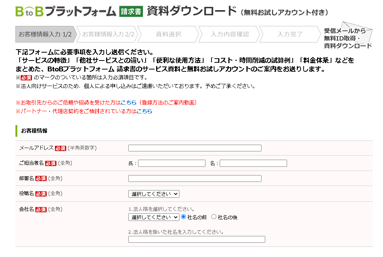The image size is (383, 257).
Task: Click the 必須 badge next to 役職名
Action: [x=41, y=194]
